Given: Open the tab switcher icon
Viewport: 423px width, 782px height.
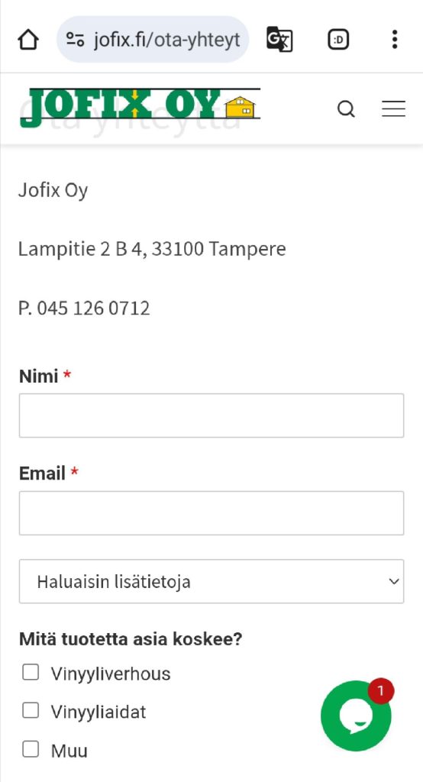Looking at the screenshot, I should coord(338,40).
